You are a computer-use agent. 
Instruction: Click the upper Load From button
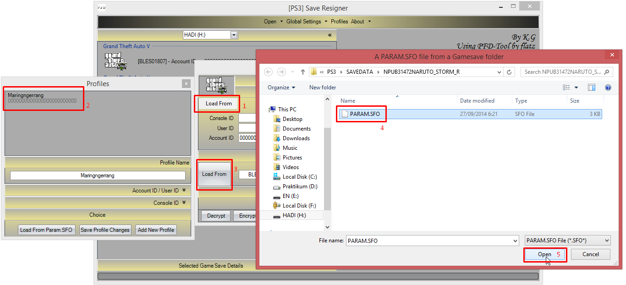pos(219,104)
